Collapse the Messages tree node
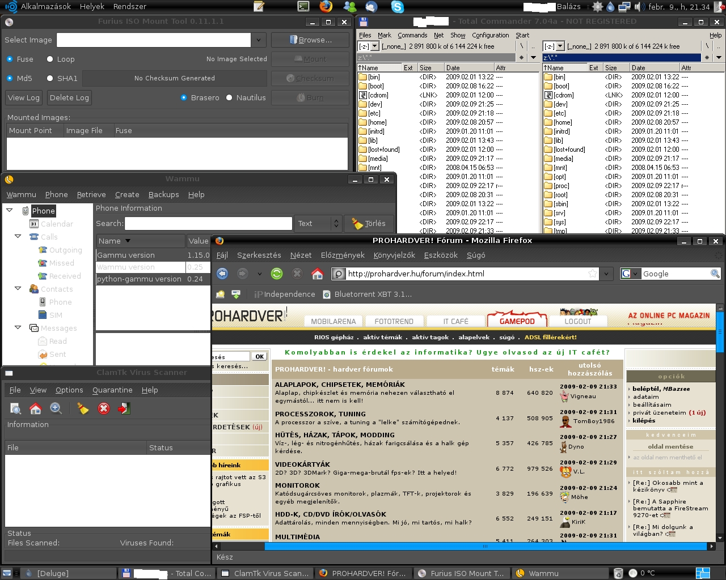Viewport: 726px width, 580px height. 18,327
